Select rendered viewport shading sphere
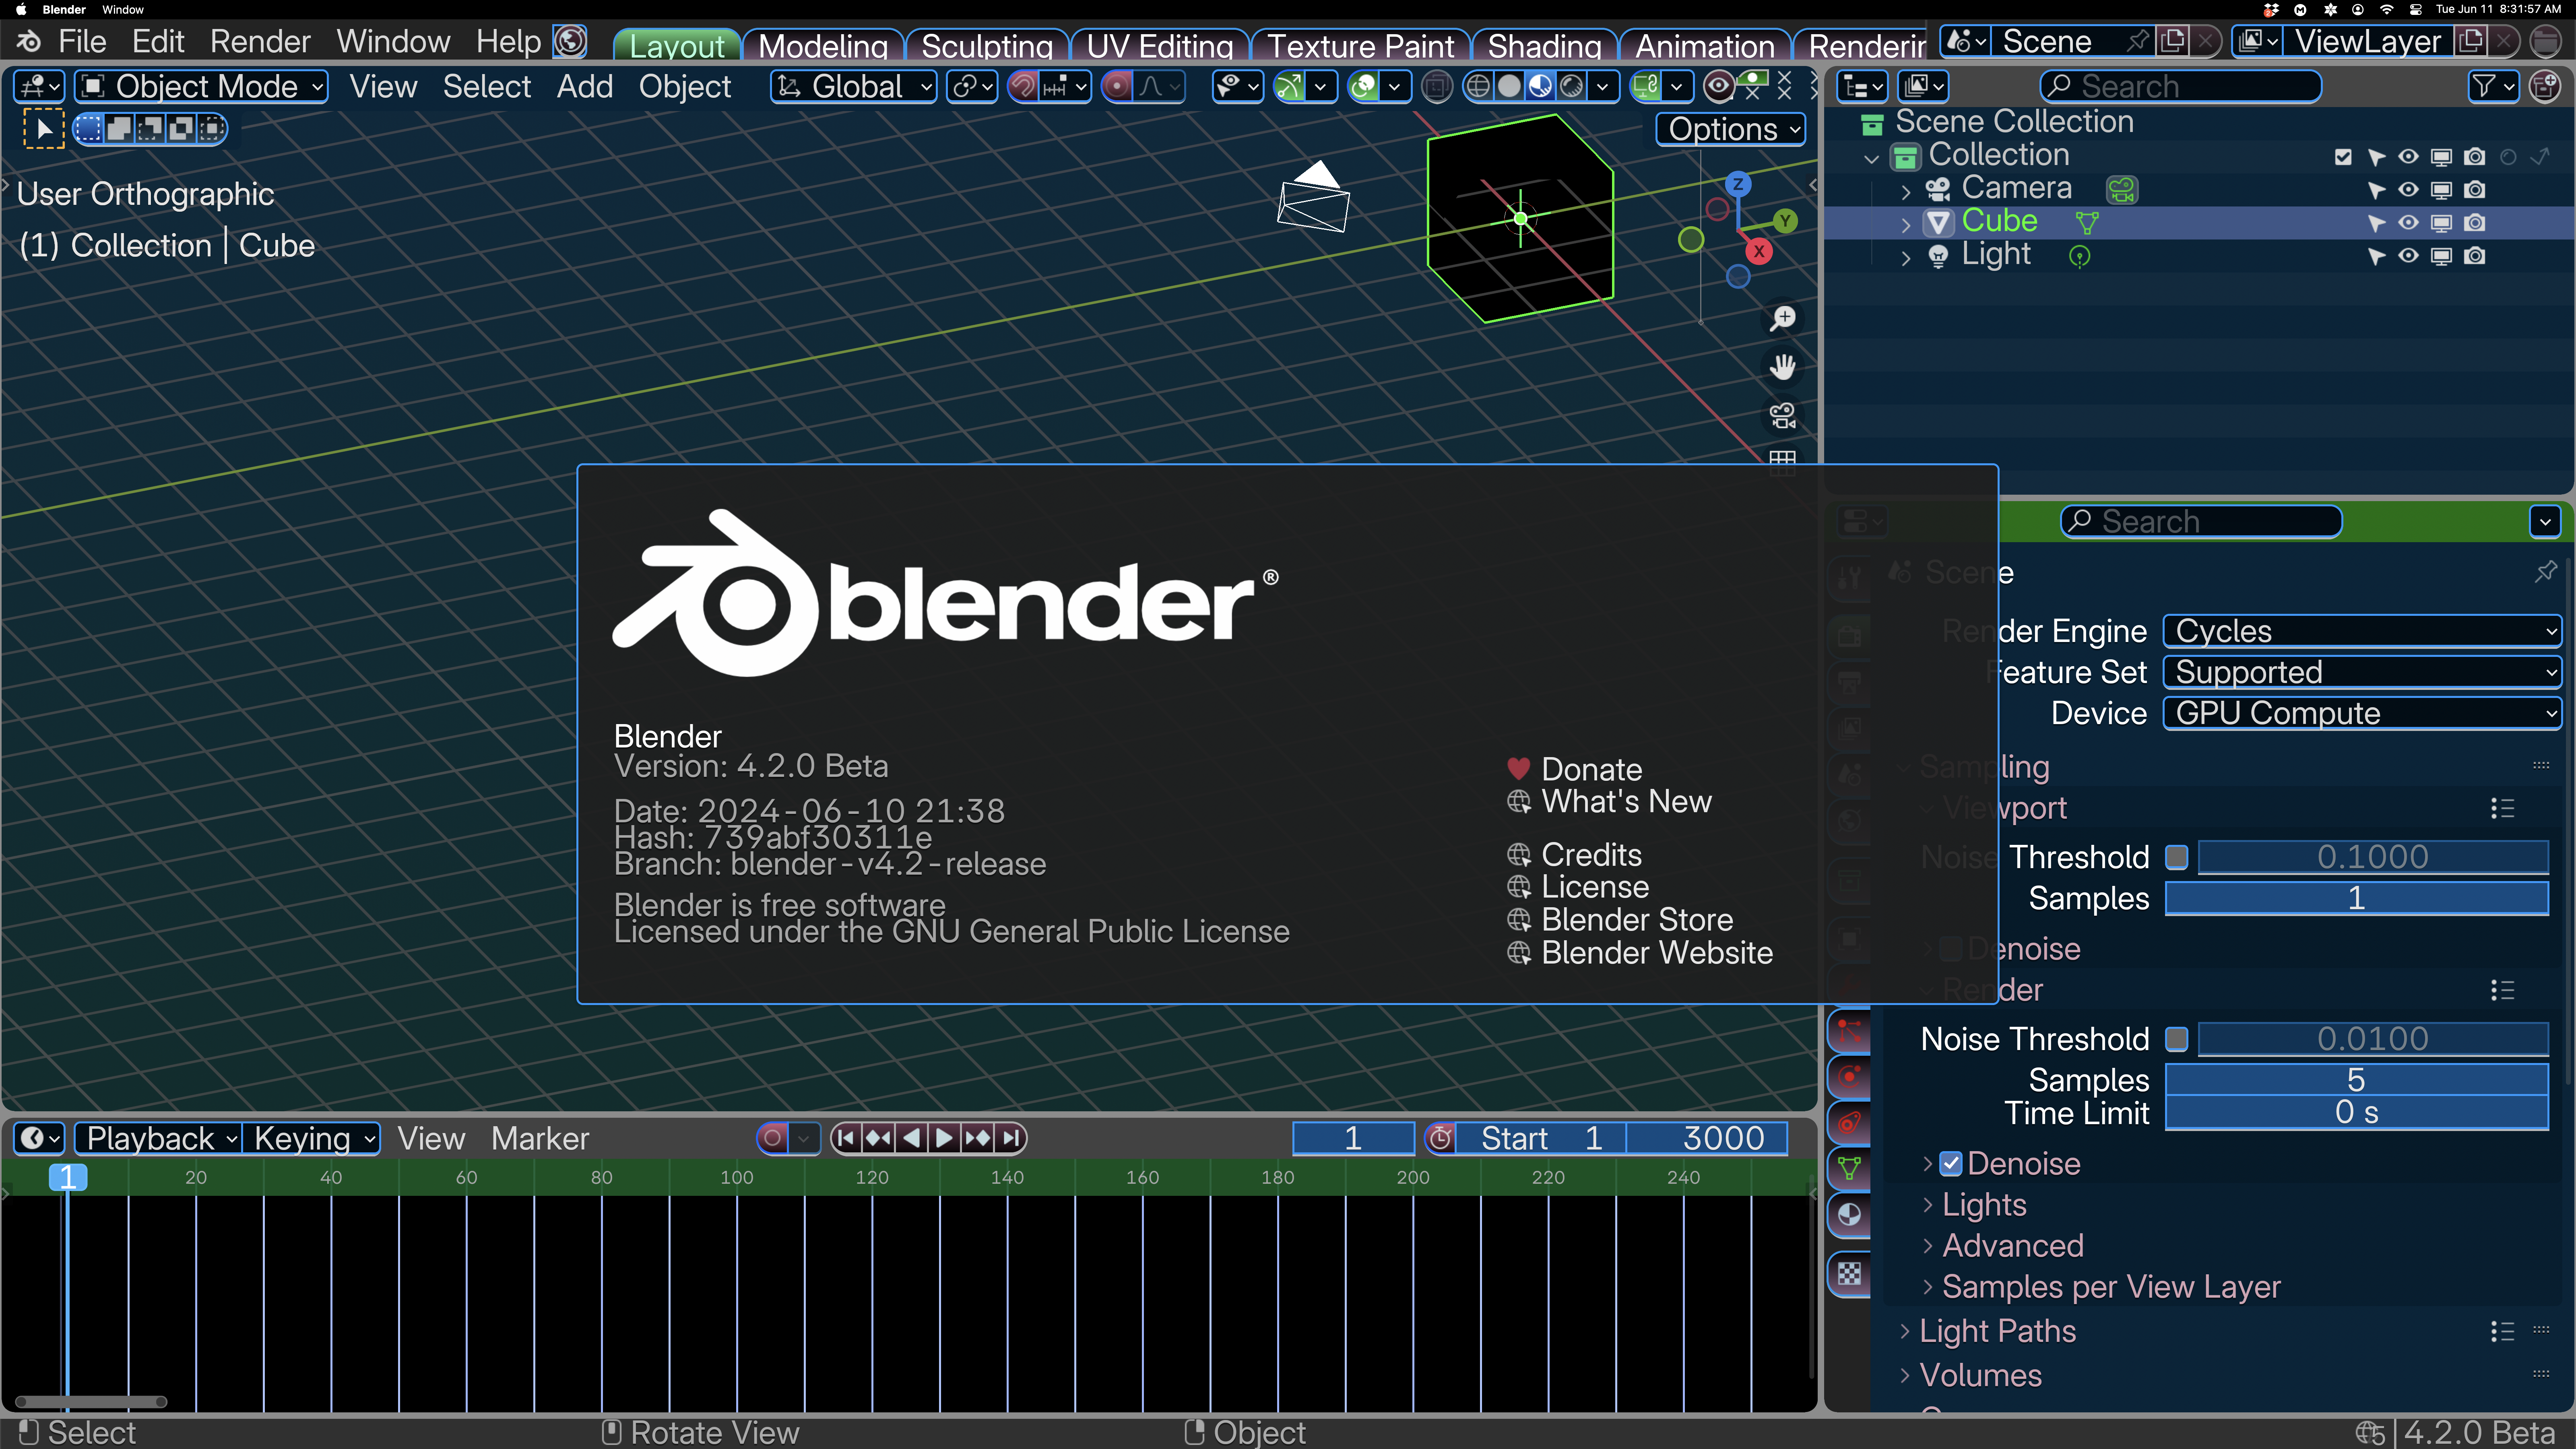 point(1572,87)
